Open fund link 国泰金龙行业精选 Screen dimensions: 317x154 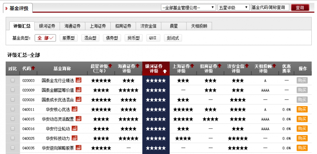pyautogui.click(x=58, y=80)
